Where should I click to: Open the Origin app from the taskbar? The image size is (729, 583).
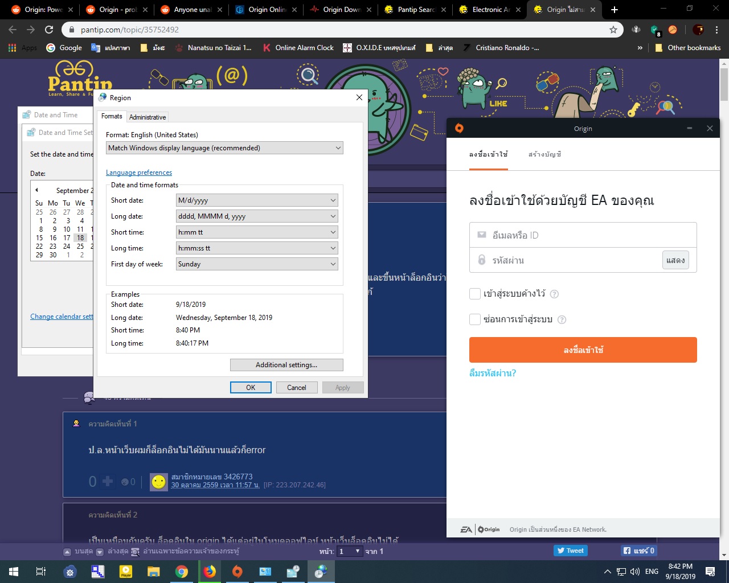click(x=237, y=572)
